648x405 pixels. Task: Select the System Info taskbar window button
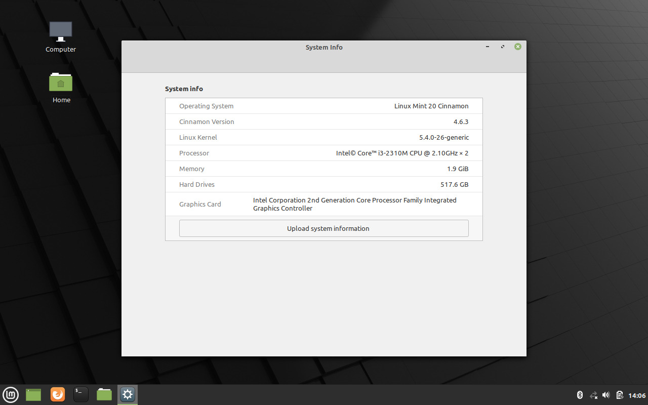(128, 394)
